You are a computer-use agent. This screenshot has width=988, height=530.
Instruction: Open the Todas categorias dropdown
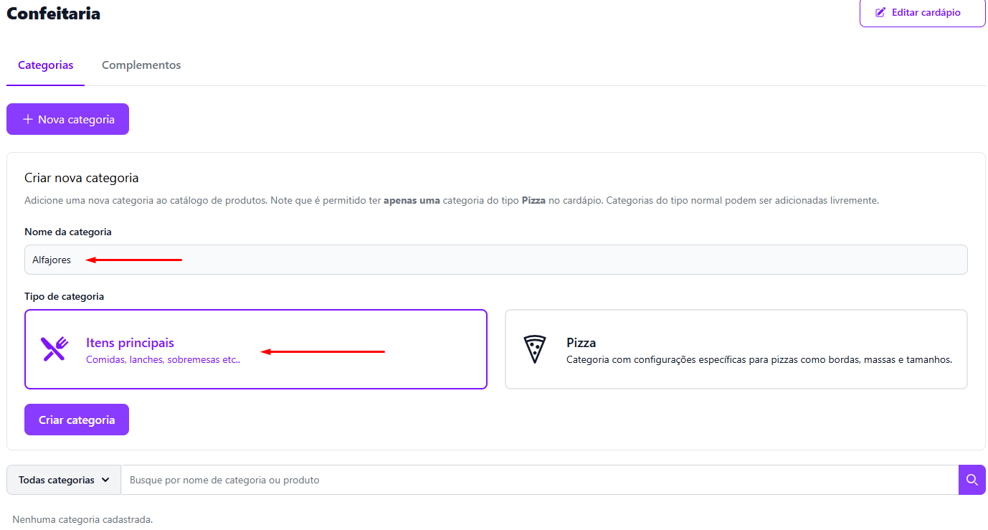[x=63, y=480]
